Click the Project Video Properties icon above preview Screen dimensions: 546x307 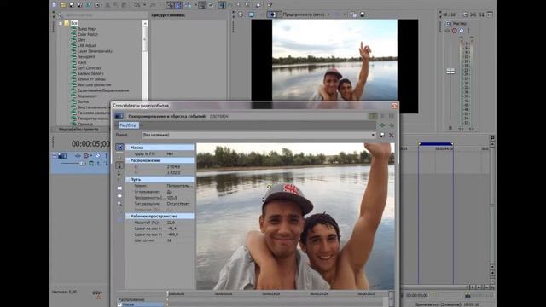pyautogui.click(x=241, y=14)
